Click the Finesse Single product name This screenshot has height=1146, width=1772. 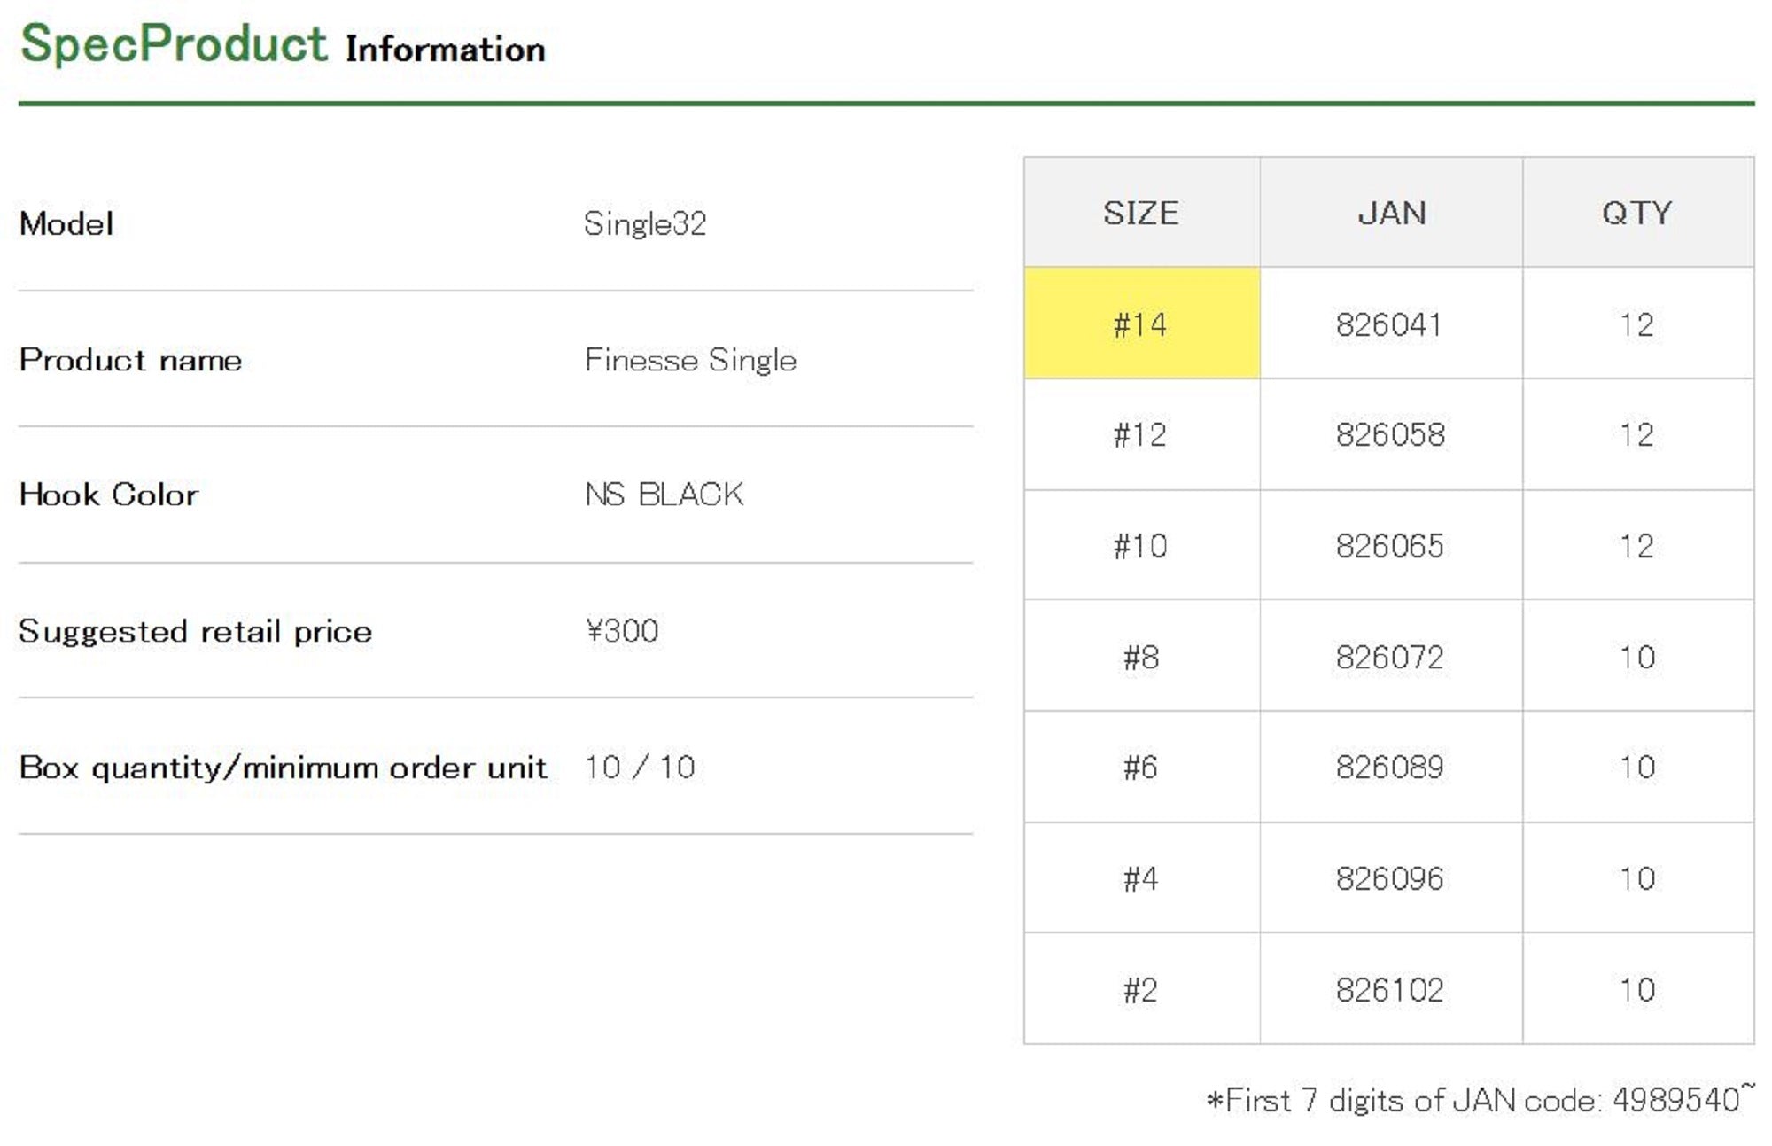[x=690, y=360]
